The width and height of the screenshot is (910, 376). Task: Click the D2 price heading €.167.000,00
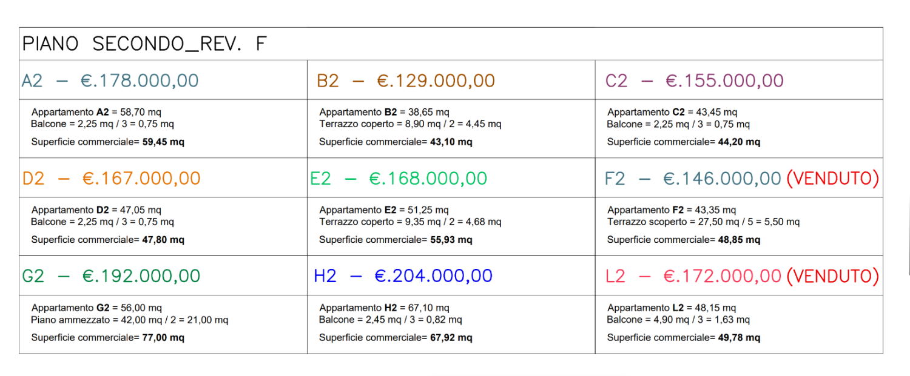(112, 179)
